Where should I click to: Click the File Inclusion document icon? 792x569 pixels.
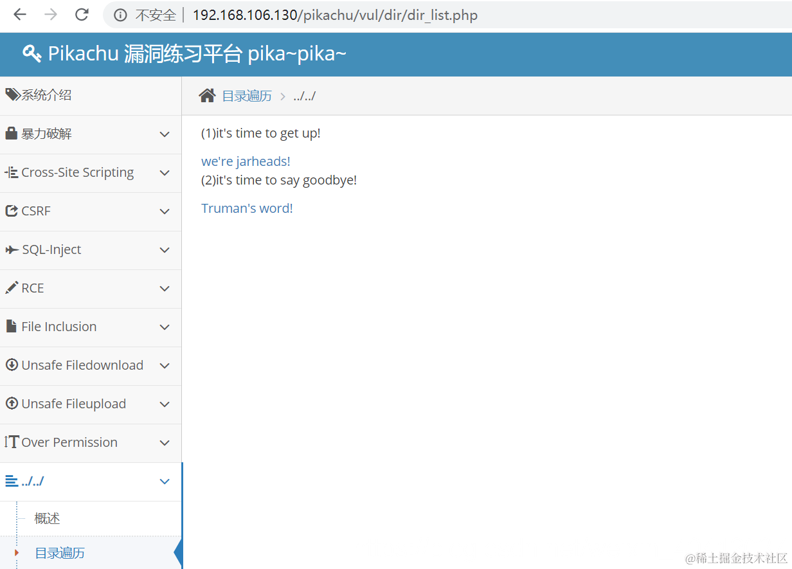[x=11, y=327]
